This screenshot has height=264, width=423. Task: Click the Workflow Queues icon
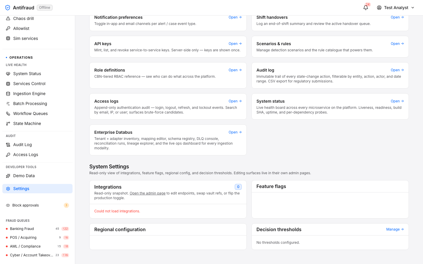(x=8, y=114)
